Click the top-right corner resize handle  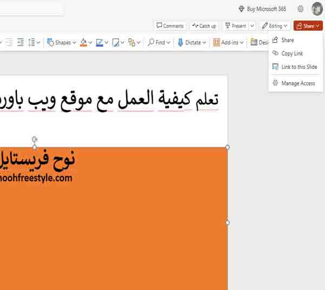(x=227, y=147)
